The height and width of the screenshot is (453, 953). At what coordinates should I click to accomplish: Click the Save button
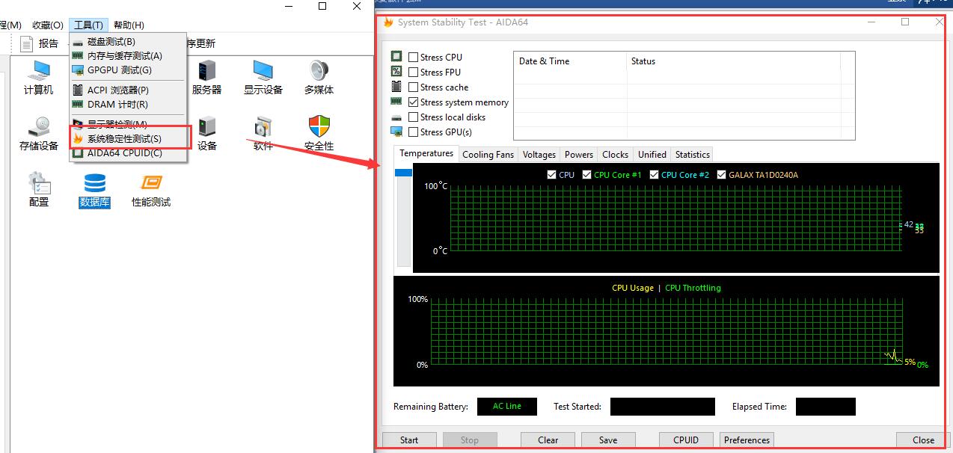(x=608, y=440)
